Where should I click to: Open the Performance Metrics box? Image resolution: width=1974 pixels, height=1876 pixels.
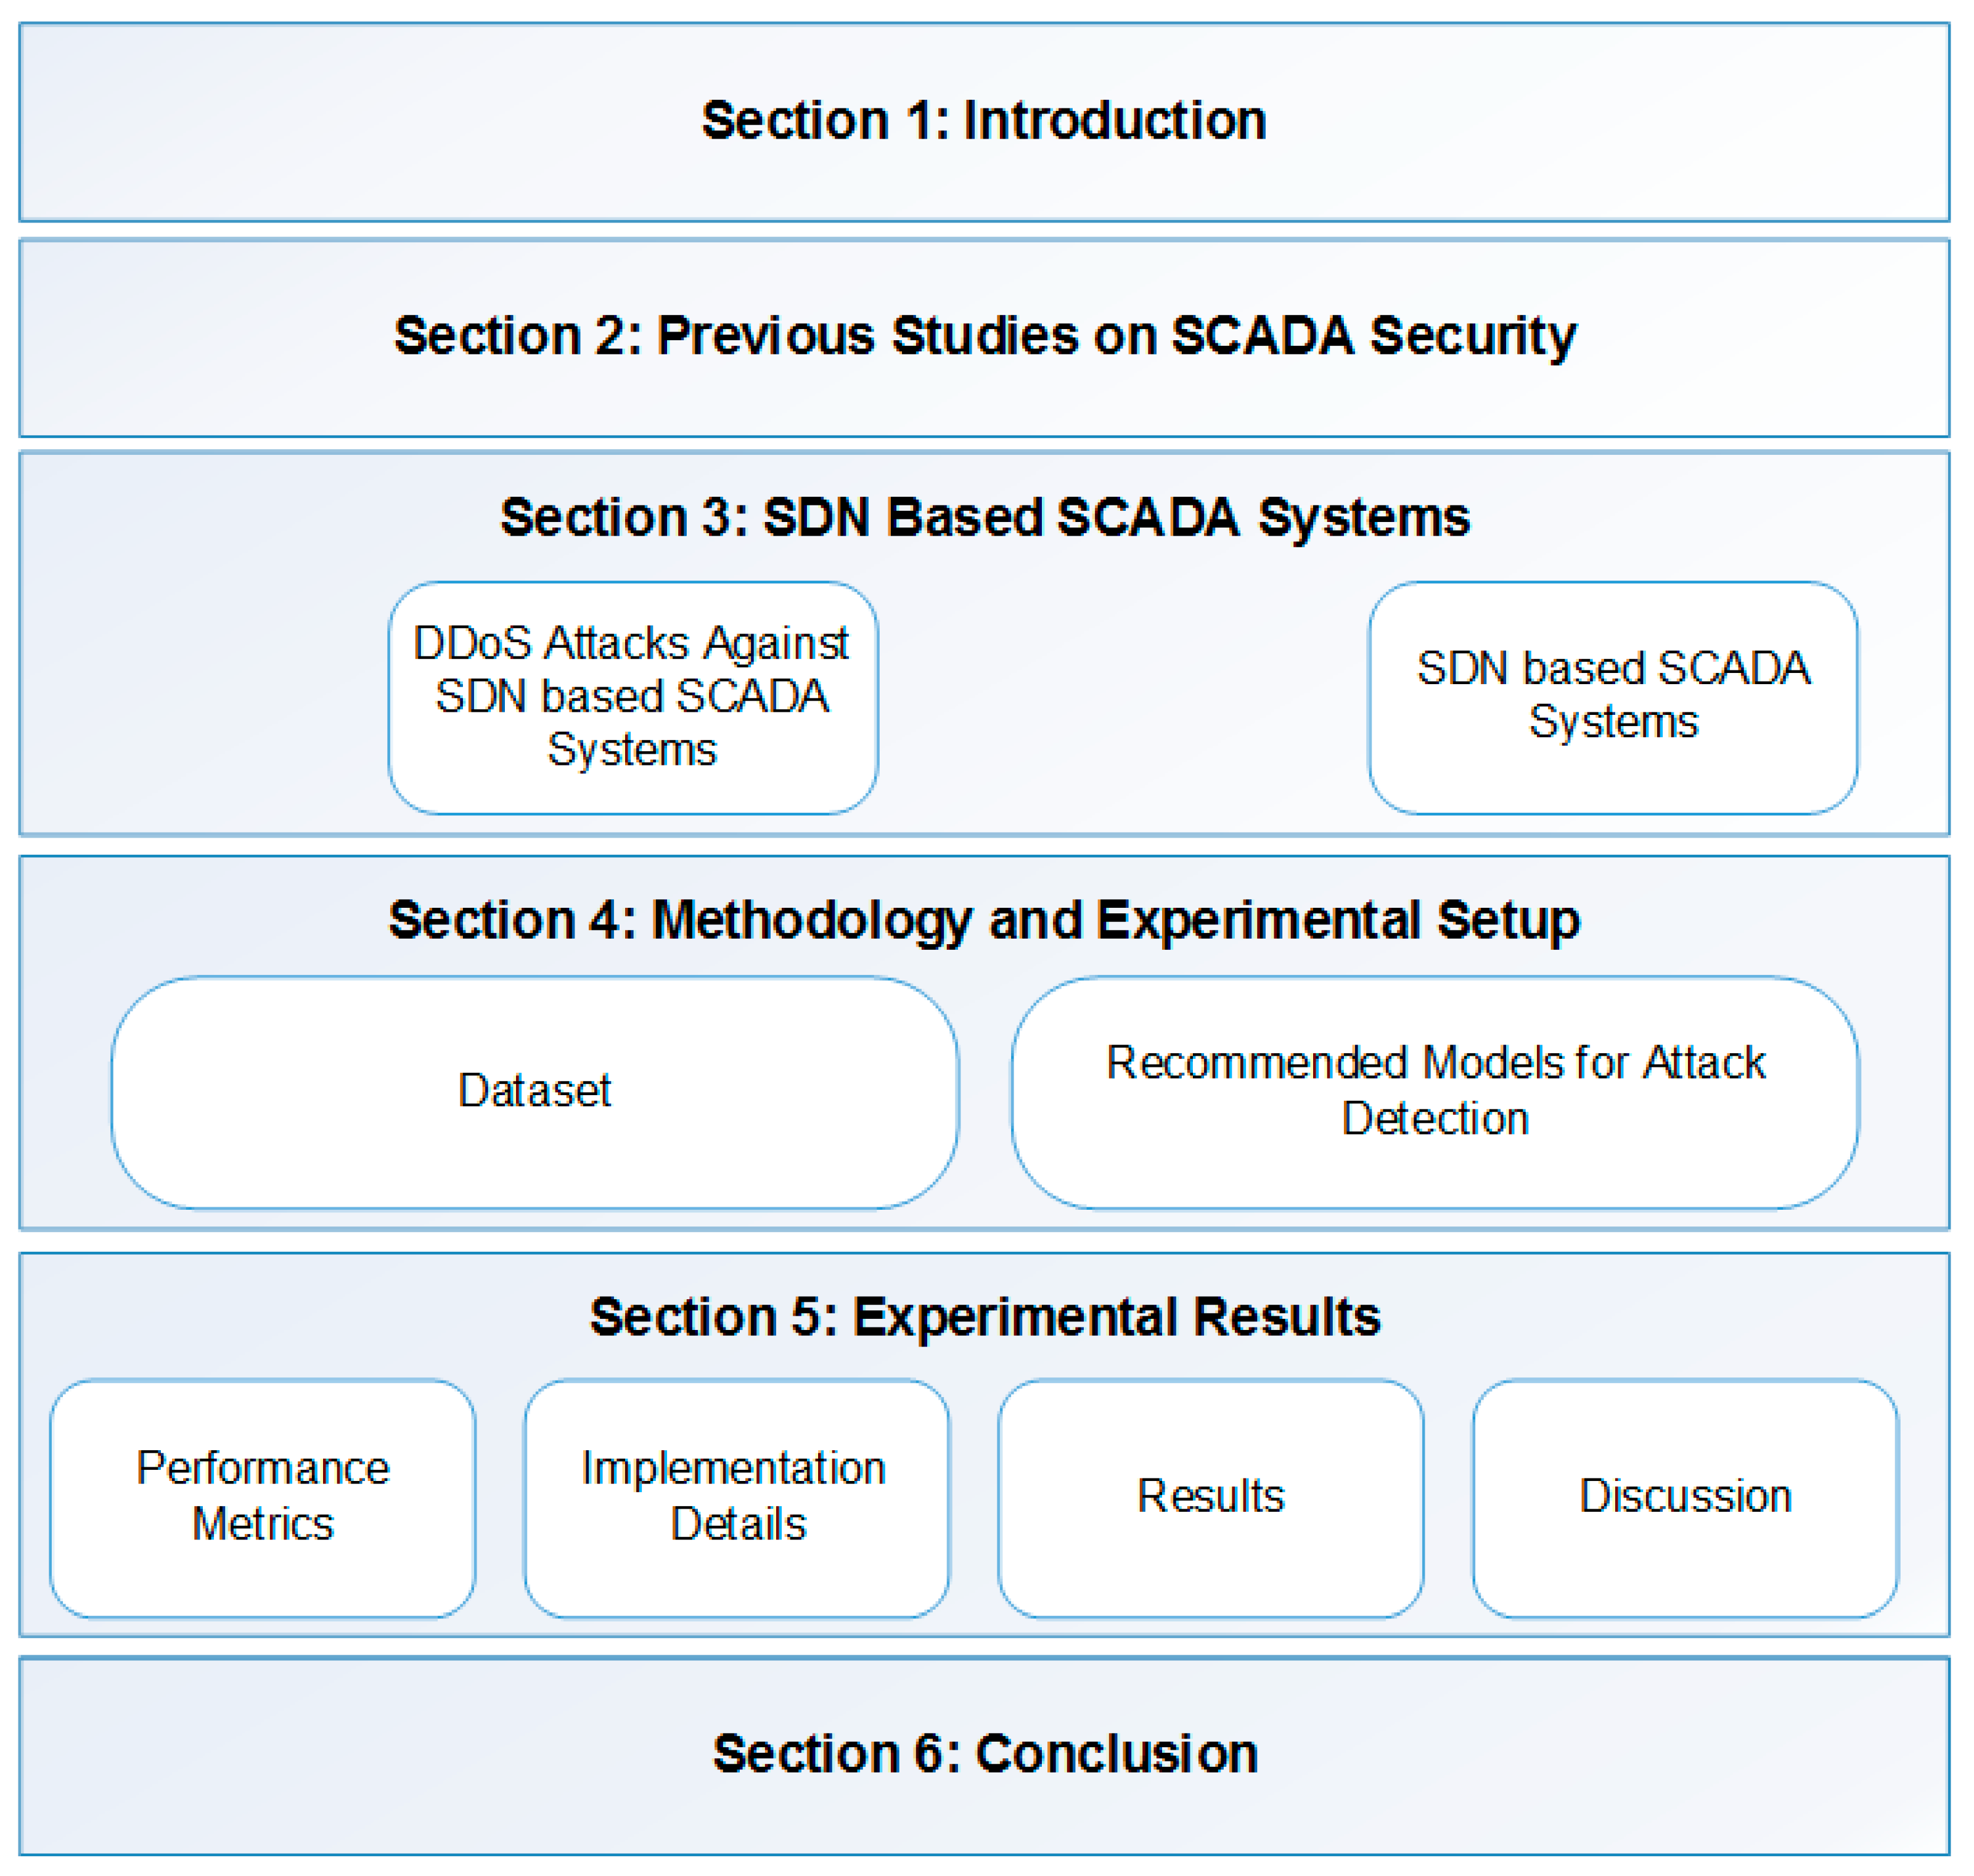point(262,1498)
